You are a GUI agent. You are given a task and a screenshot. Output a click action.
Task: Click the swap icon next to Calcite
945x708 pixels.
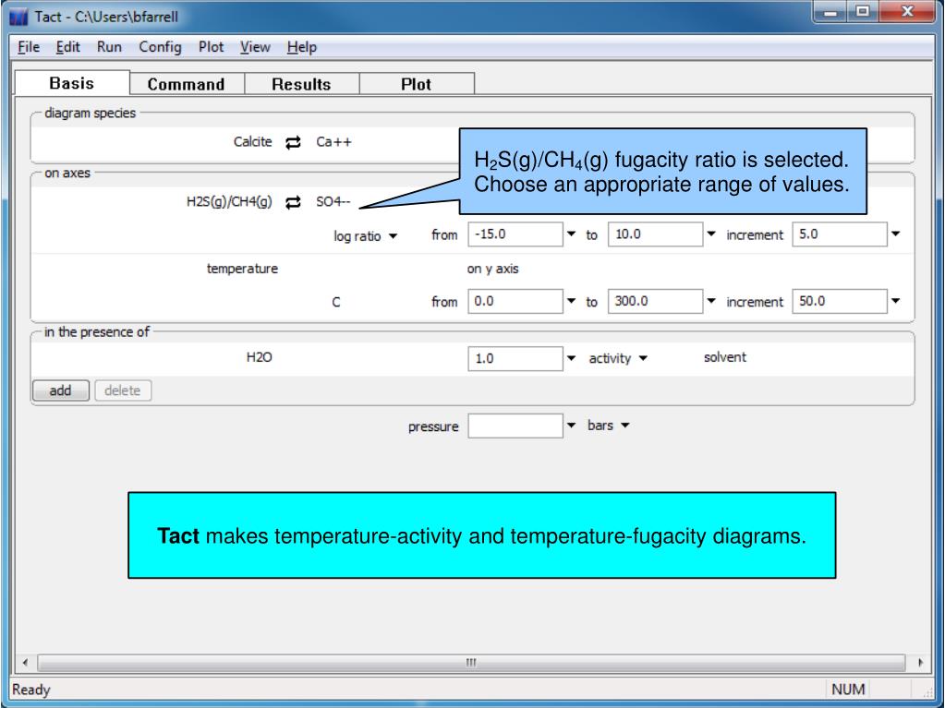coord(293,143)
